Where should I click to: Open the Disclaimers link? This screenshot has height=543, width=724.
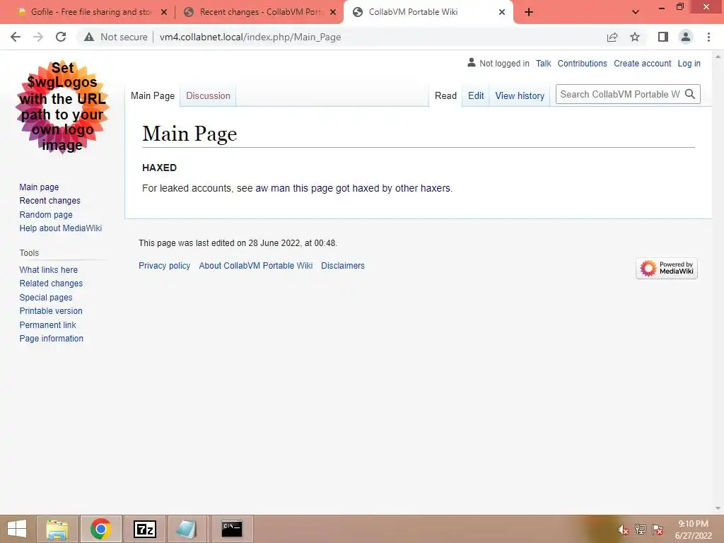click(343, 266)
